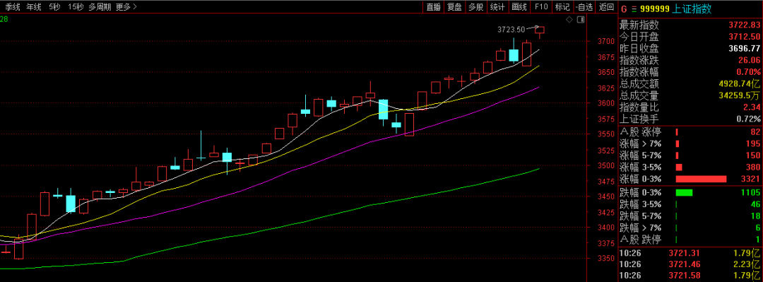The height and width of the screenshot is (282, 763).
Task: Click the 上证指数 index name
Action: [692, 8]
